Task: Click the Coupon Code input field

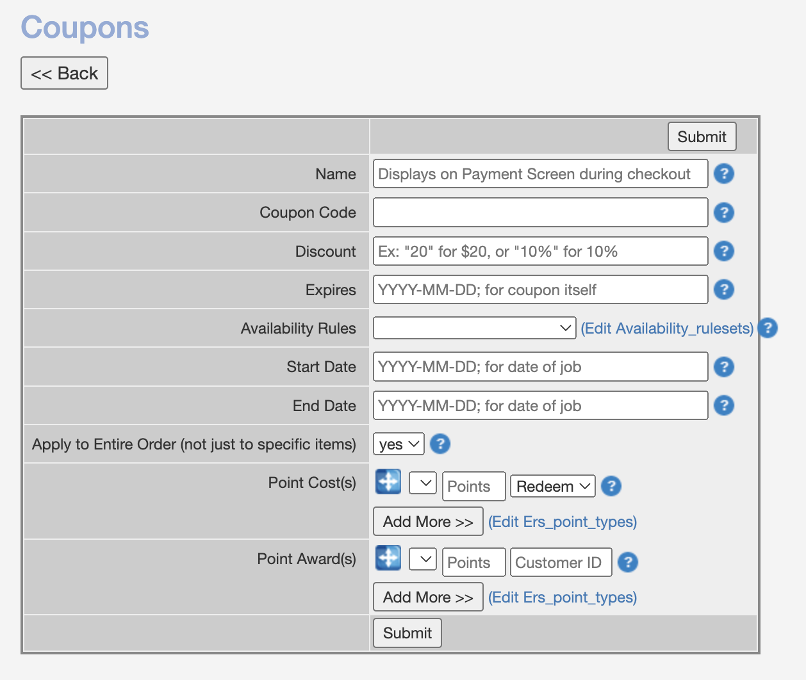Action: 540,213
